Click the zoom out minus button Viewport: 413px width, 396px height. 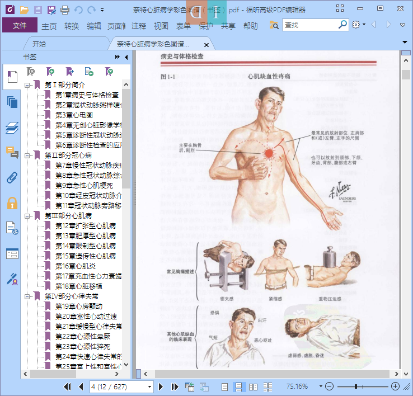coord(329,386)
